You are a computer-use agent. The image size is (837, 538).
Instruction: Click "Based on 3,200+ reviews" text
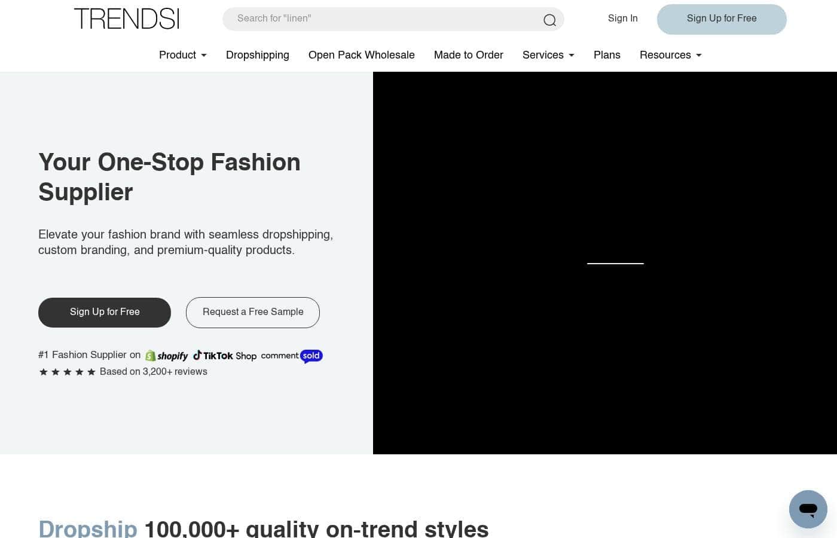(154, 372)
